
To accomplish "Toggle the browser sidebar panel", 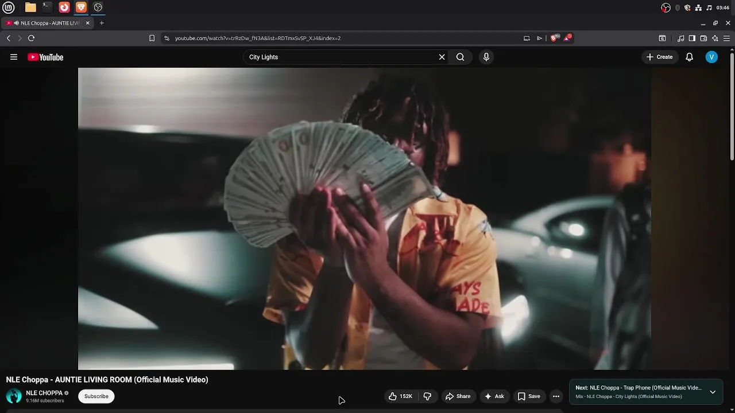I will (x=692, y=38).
